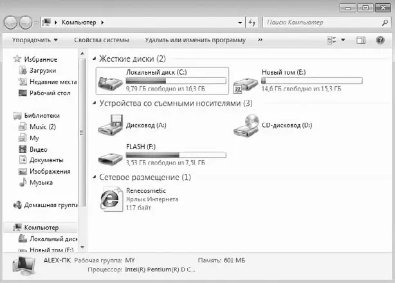Click the Back navigation arrow button
The width and height of the screenshot is (395, 283).
pos(10,23)
